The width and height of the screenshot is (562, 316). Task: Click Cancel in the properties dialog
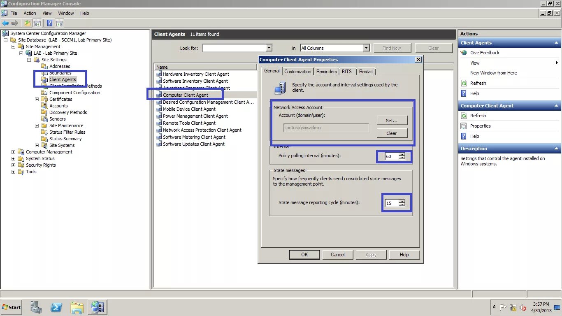coord(338,255)
